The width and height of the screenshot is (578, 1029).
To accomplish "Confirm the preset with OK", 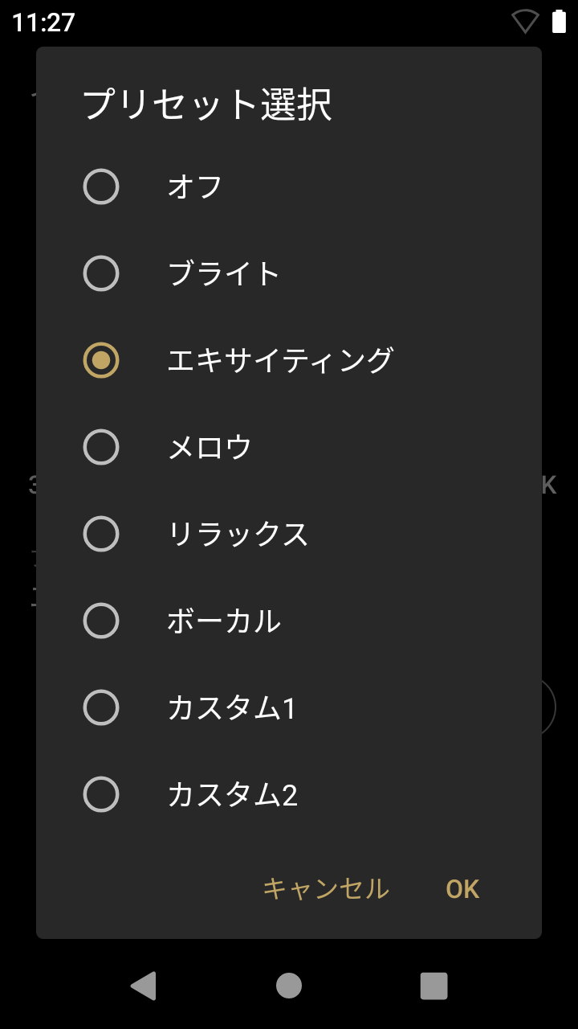I will (462, 889).
